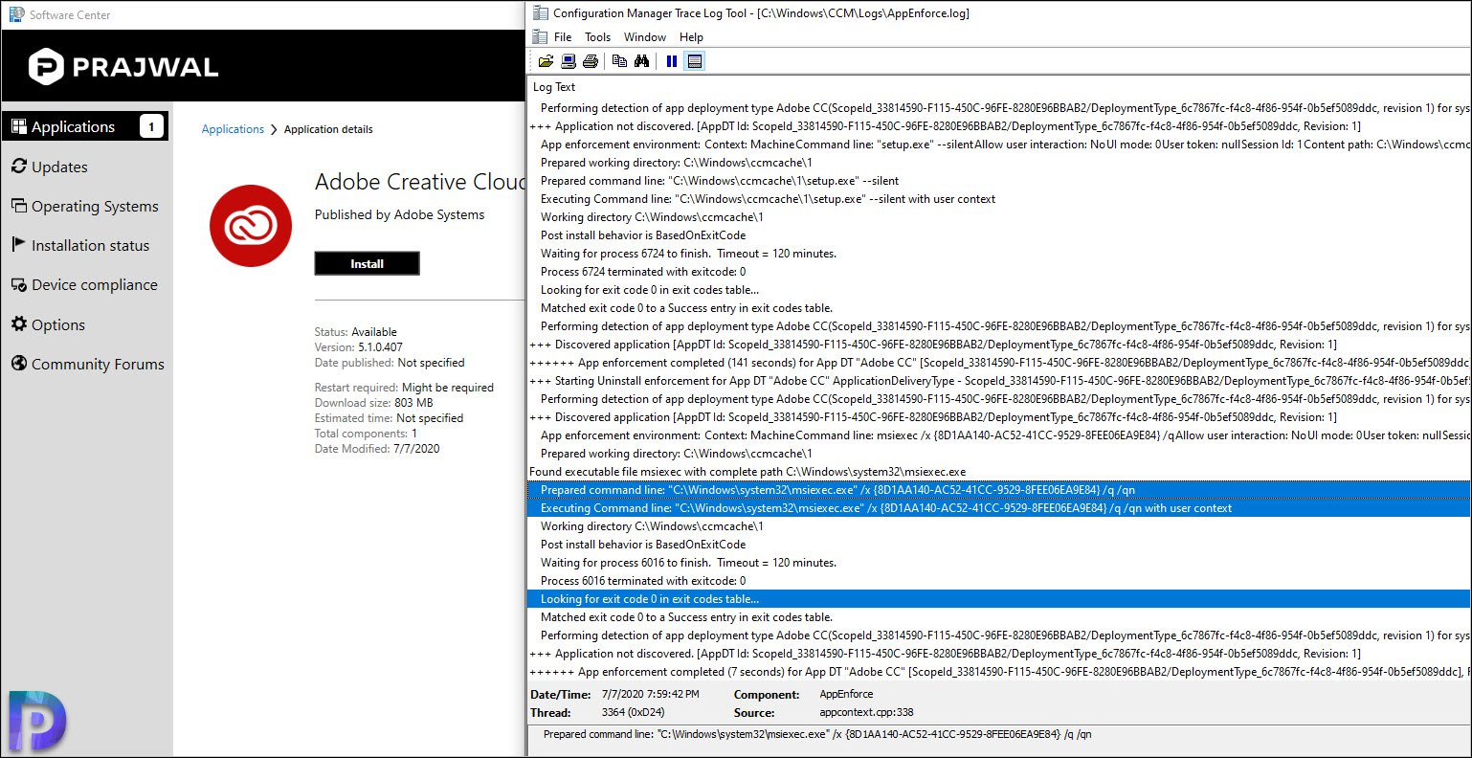Image resolution: width=1472 pixels, height=758 pixels.
Task: Select Updates in the sidebar
Action: coord(59,167)
